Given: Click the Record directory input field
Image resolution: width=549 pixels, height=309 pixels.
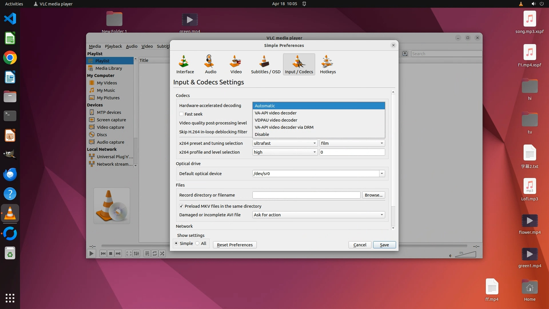Looking at the screenshot, I should [x=306, y=195].
